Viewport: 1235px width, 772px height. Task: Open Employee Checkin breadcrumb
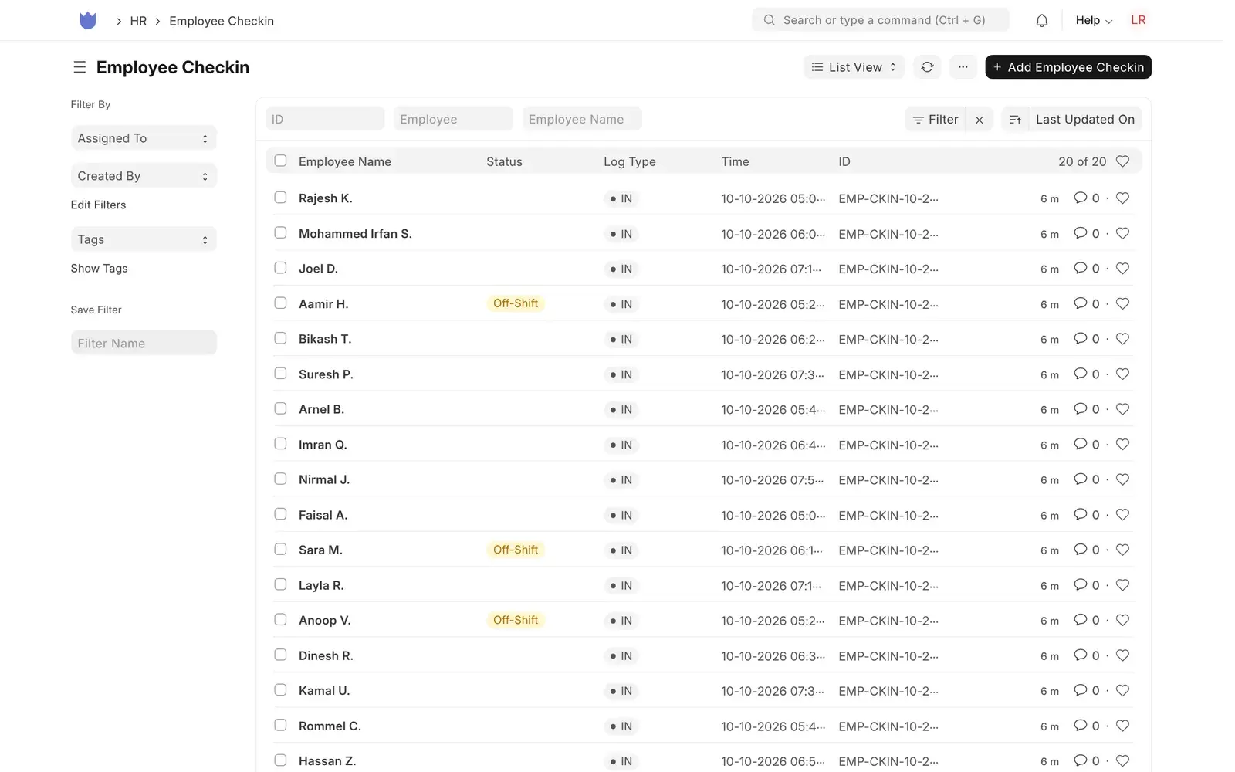coord(222,21)
